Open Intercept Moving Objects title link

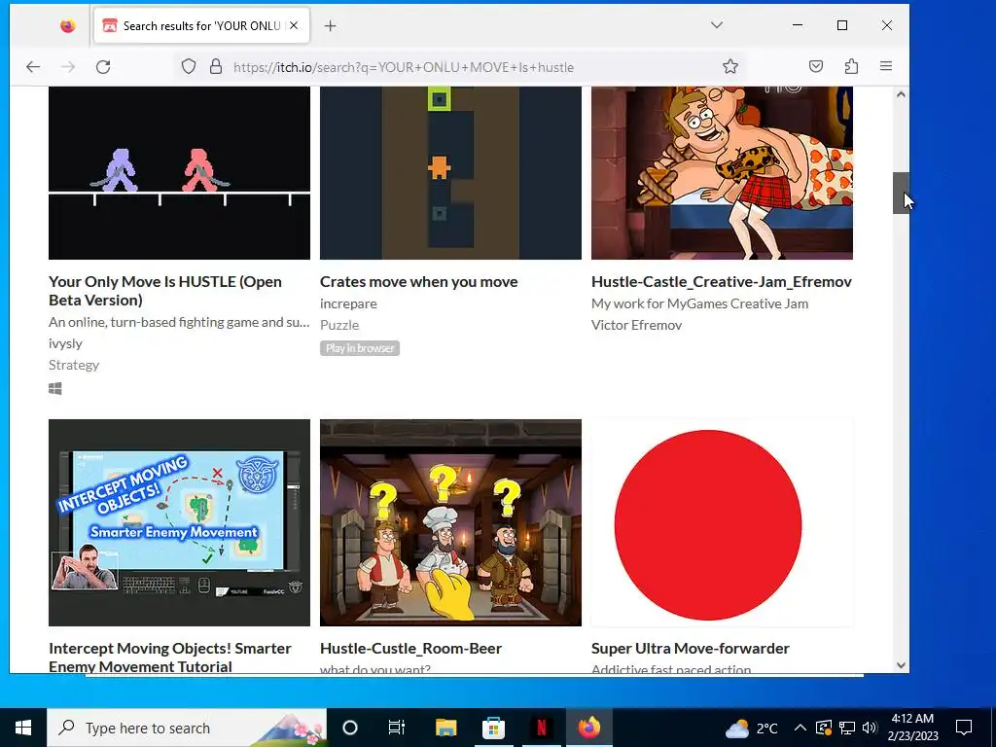tap(169, 657)
